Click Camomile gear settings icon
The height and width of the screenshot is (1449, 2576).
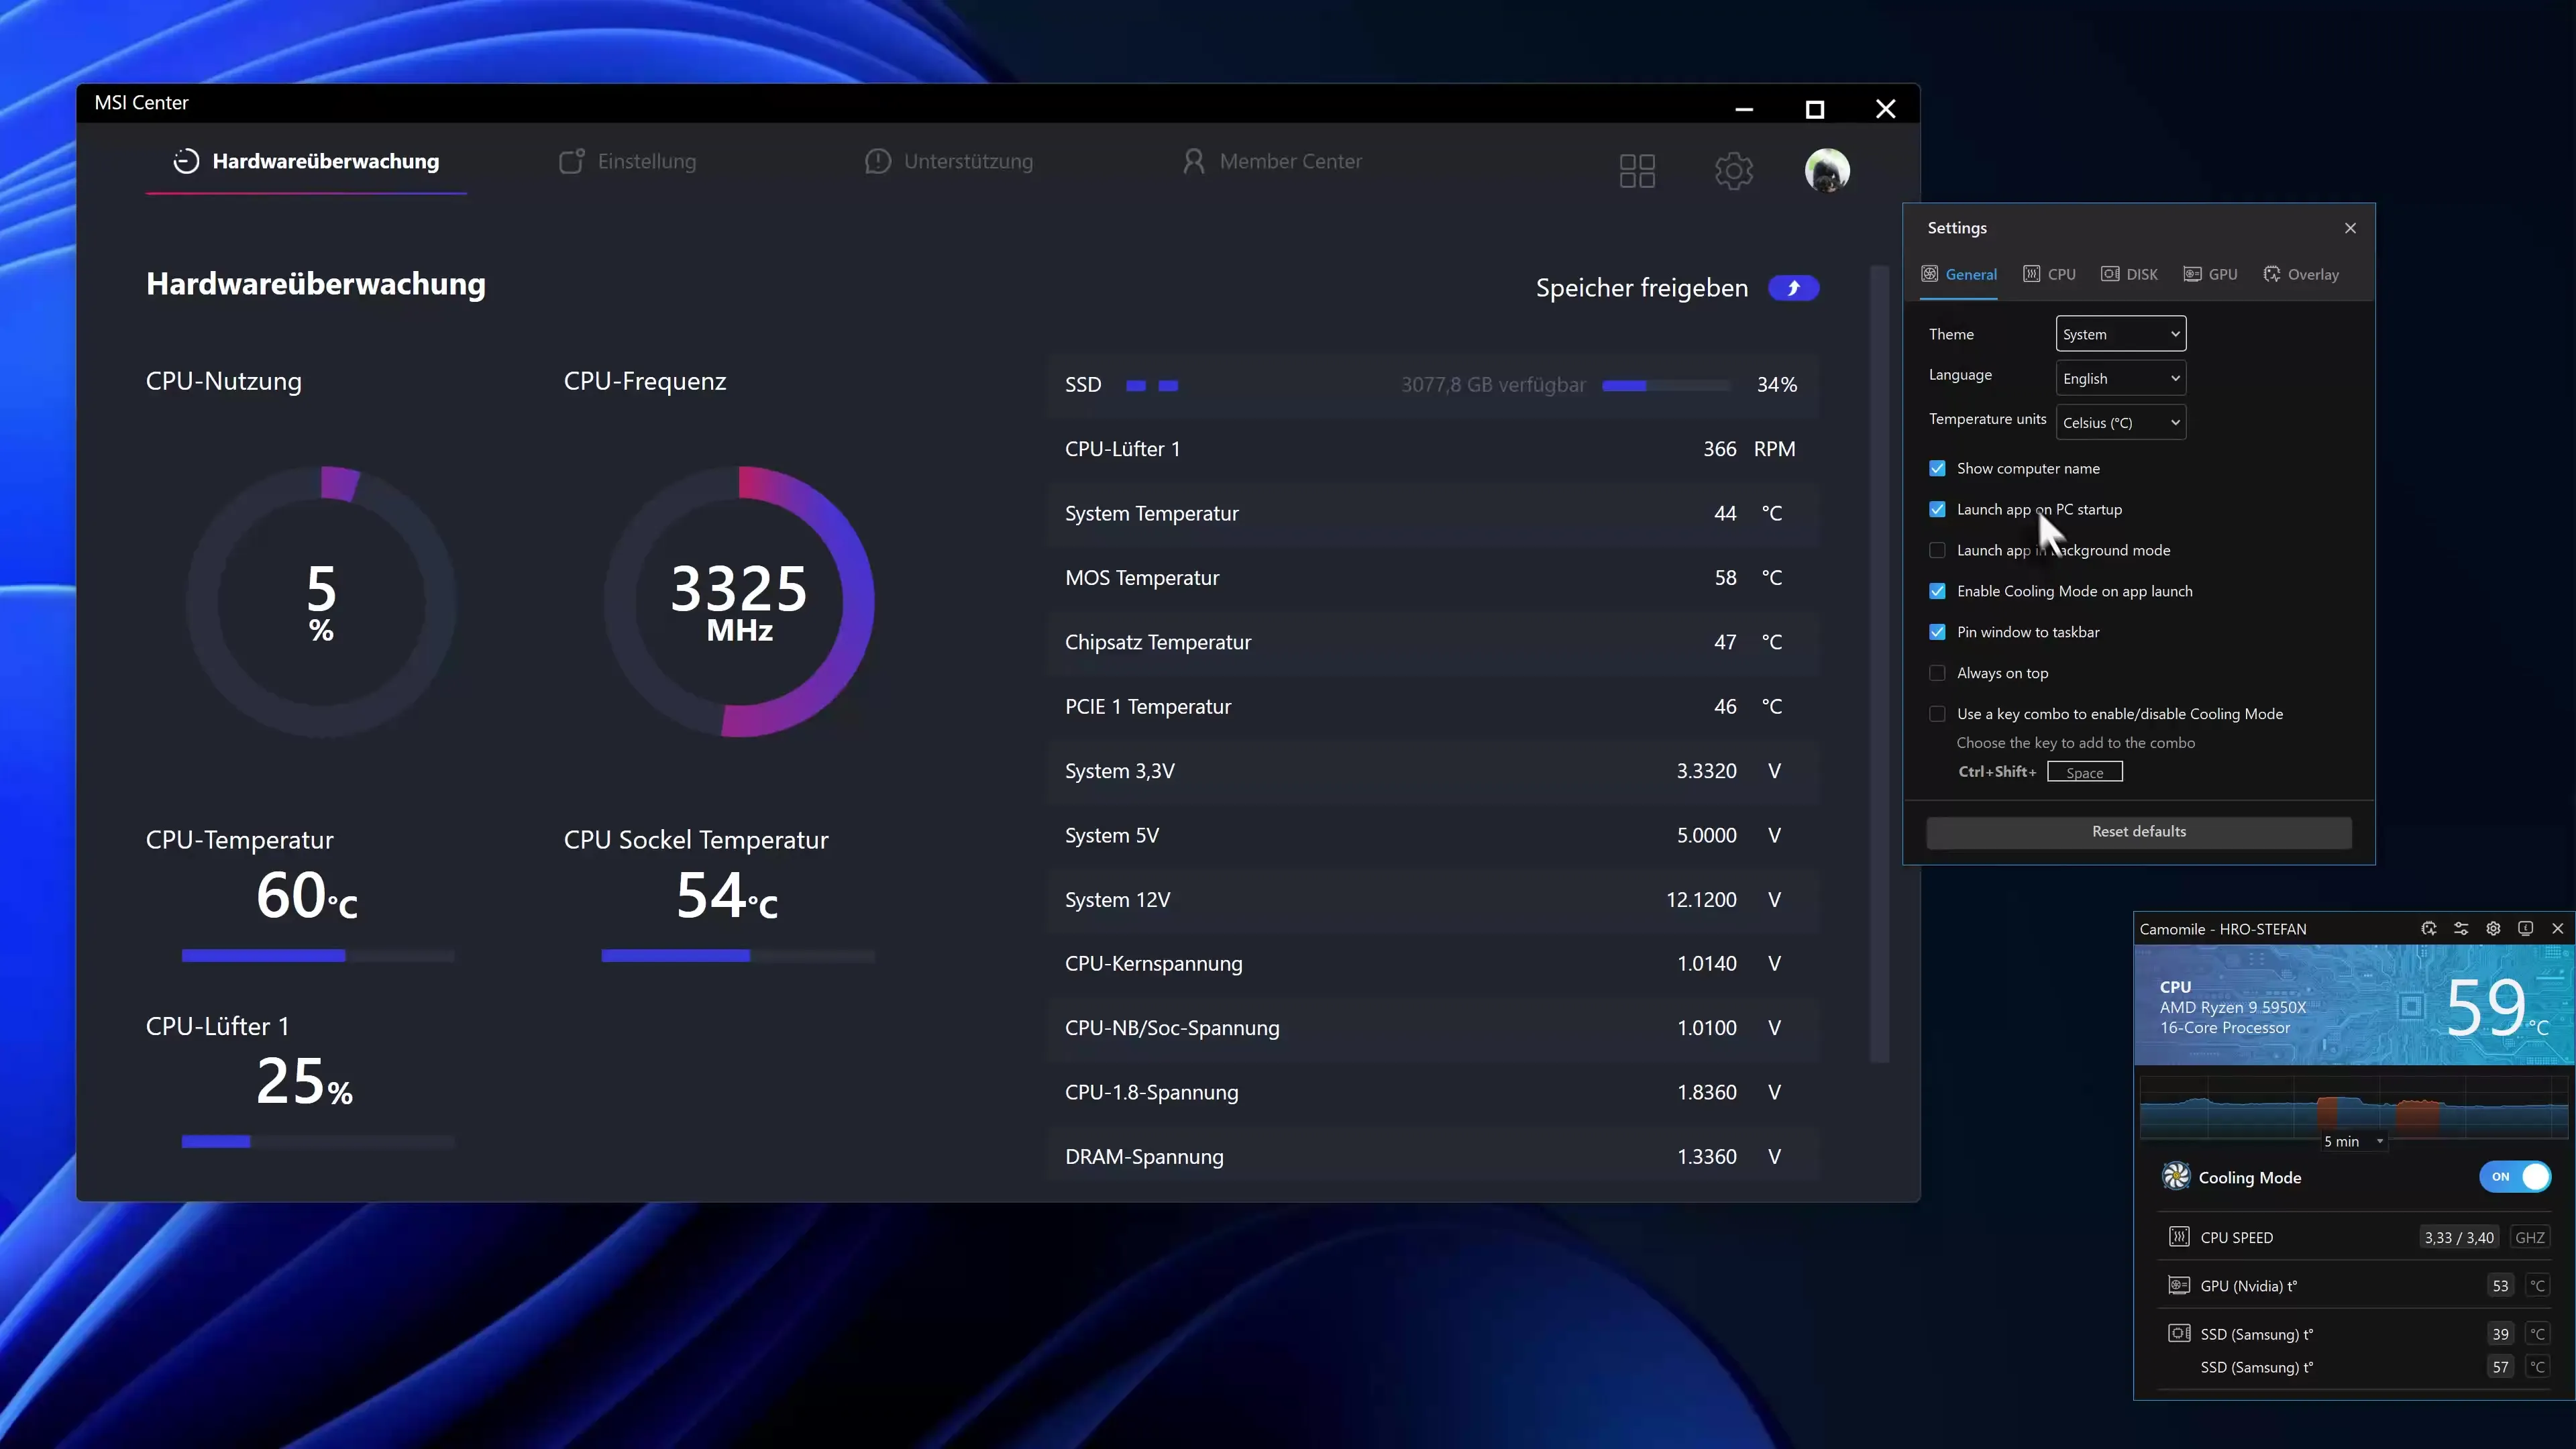[x=2493, y=928]
